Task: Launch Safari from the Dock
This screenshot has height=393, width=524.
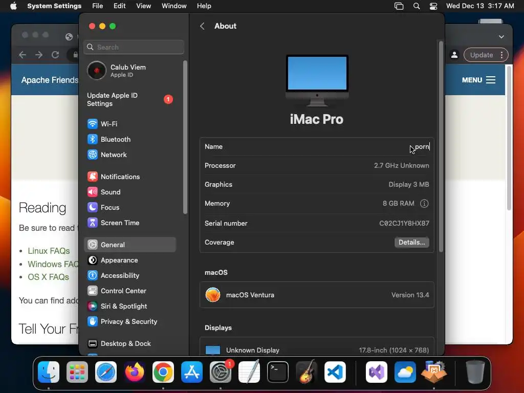Action: point(106,372)
